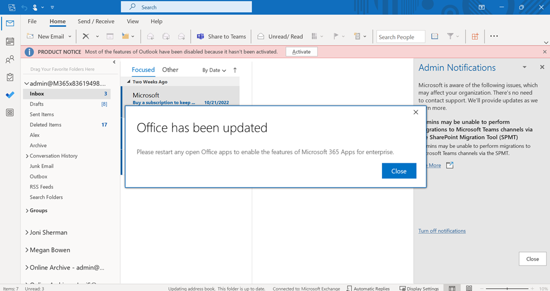Toggle Unread/Read status
The width and height of the screenshot is (550, 291).
tap(280, 36)
